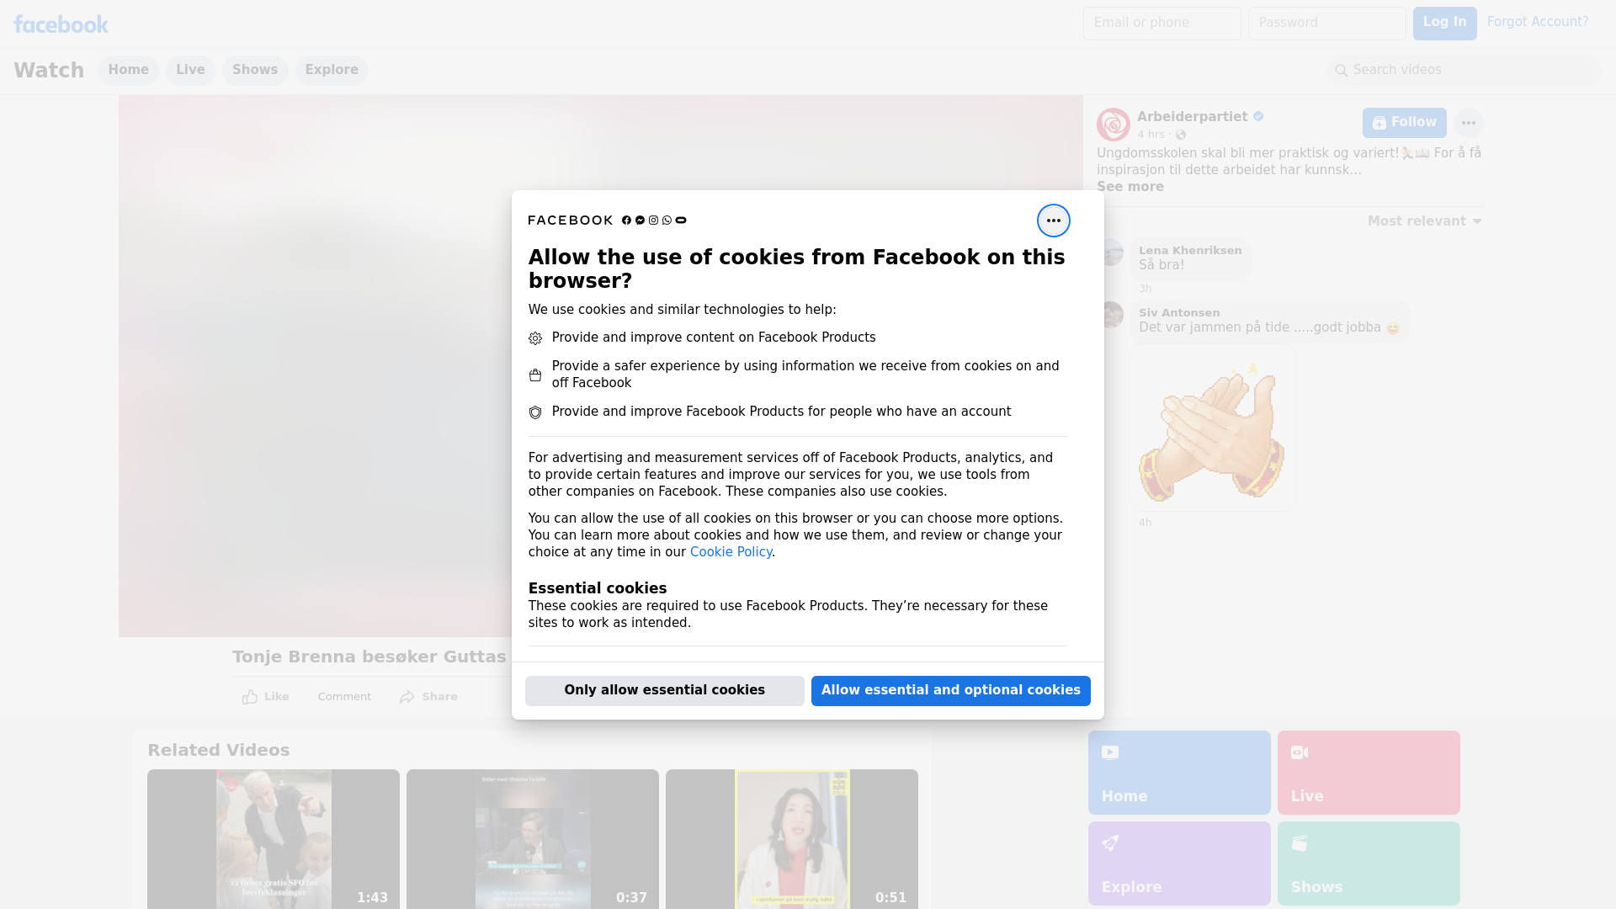Screen dimensions: 1616x909
Task: Open the Arbeiderpartiet page name link
Action: click(1192, 117)
